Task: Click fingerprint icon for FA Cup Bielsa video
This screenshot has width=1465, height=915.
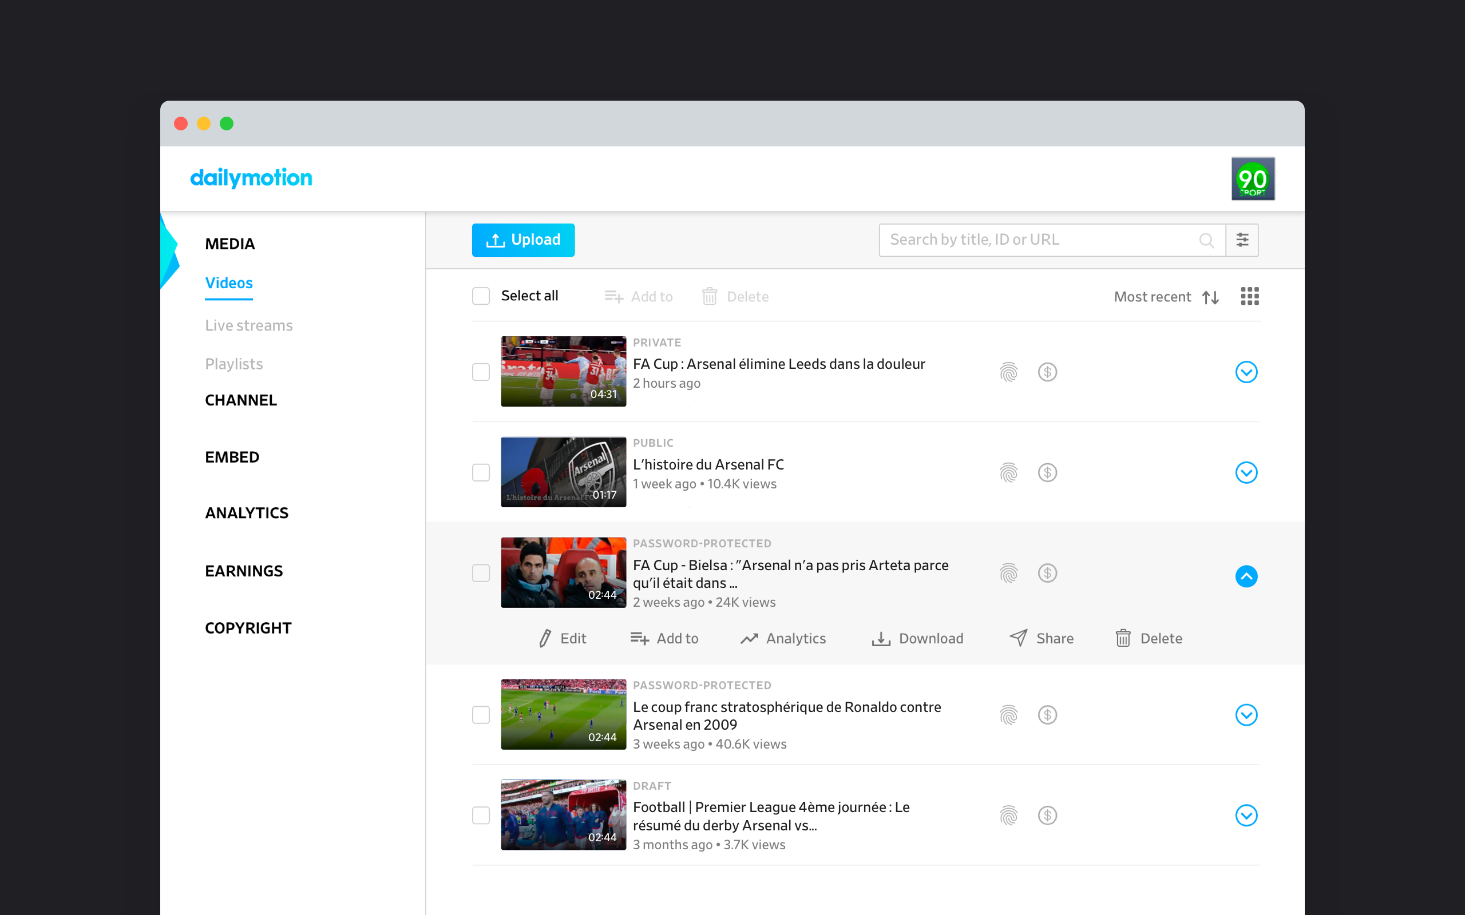Action: 1008,572
